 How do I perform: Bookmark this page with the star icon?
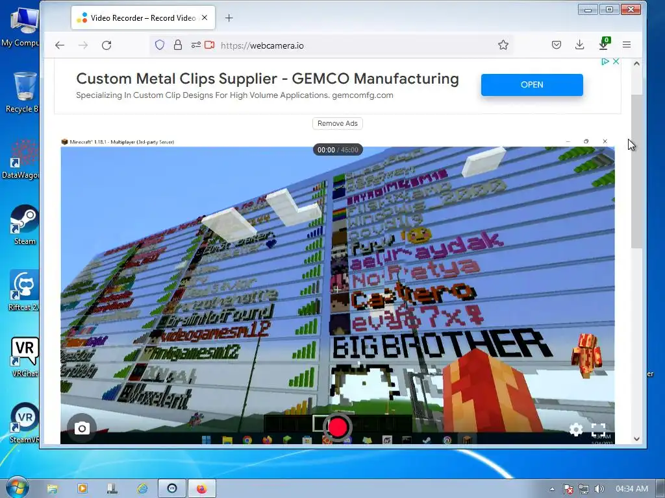(x=503, y=45)
